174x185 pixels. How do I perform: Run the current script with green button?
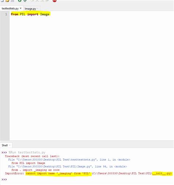tap(20, 1)
